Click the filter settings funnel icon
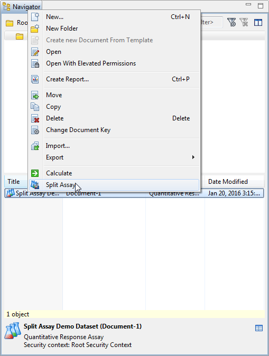This screenshot has height=356, width=269. tap(231, 22)
